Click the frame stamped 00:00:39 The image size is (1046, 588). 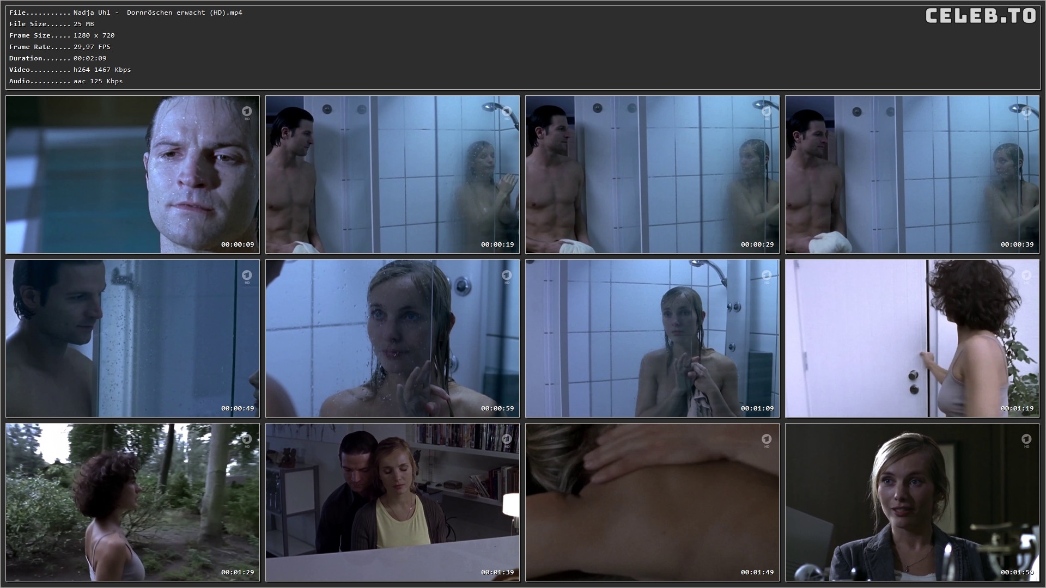coord(912,174)
